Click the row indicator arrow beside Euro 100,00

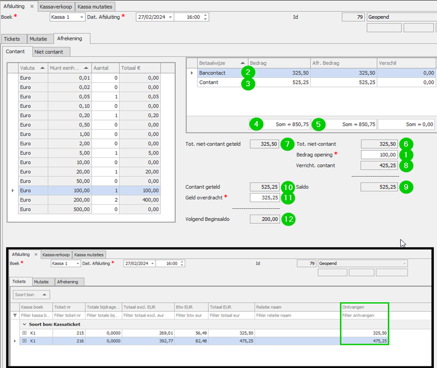coord(12,190)
